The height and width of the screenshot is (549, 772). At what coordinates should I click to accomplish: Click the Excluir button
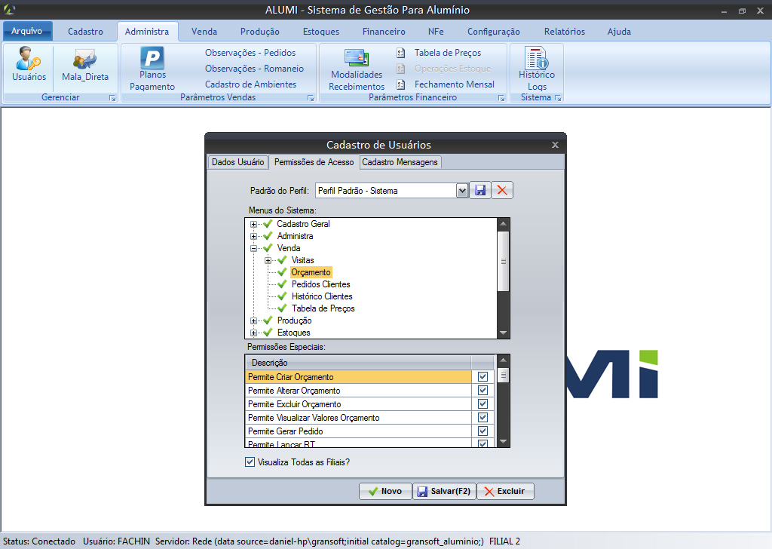(x=505, y=491)
